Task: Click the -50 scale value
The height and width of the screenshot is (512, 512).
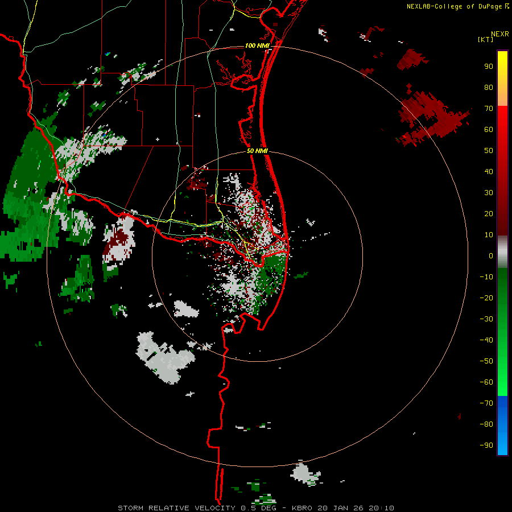Action: 486,361
